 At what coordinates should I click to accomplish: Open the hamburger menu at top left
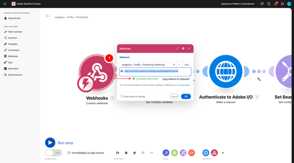point(5,4)
